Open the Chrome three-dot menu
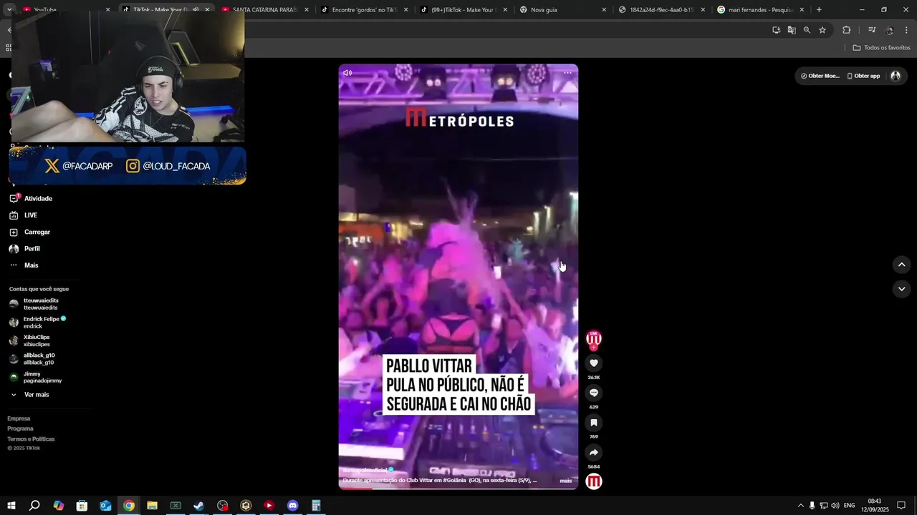The image size is (917, 515). click(x=907, y=30)
